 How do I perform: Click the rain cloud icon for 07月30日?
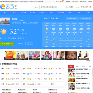pos(74,29)
